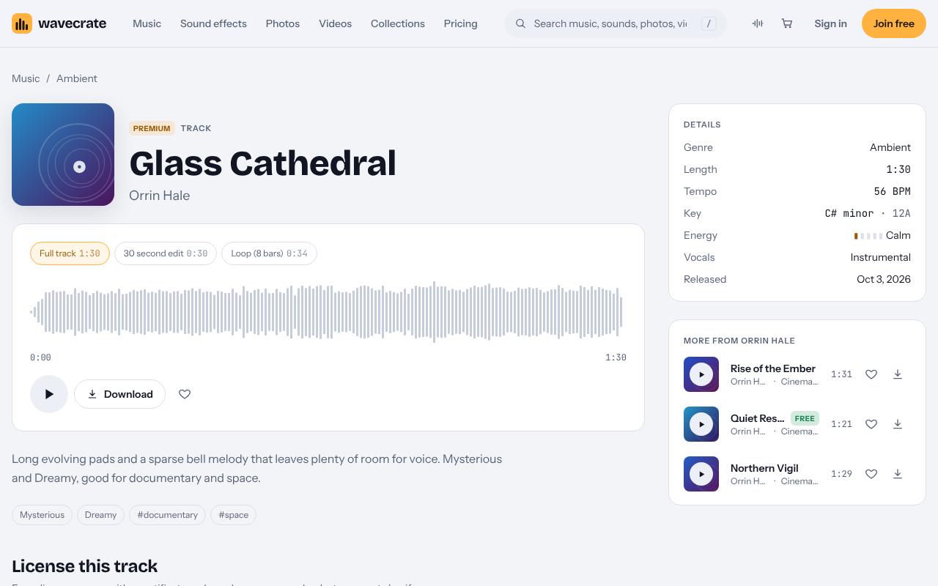Select the Loop (8 bars) version
The width and height of the screenshot is (938, 586).
click(x=269, y=253)
